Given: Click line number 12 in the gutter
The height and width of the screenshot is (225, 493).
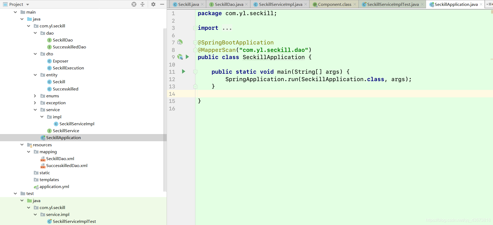Looking at the screenshot, I should pos(172,79).
